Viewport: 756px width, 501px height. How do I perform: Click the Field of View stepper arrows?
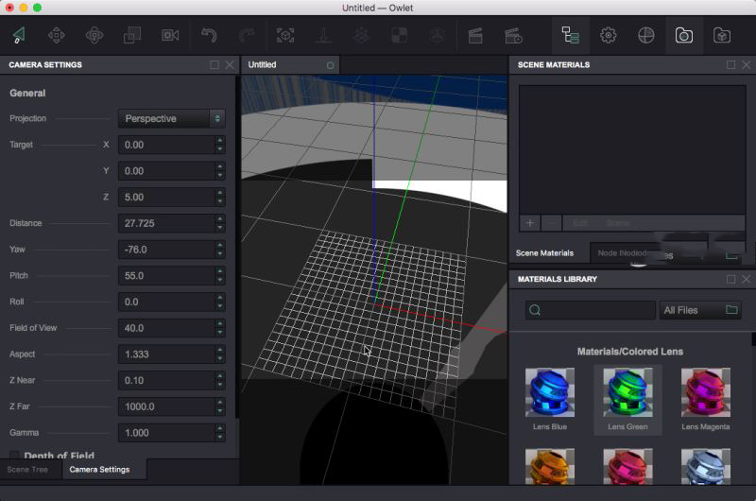point(220,328)
